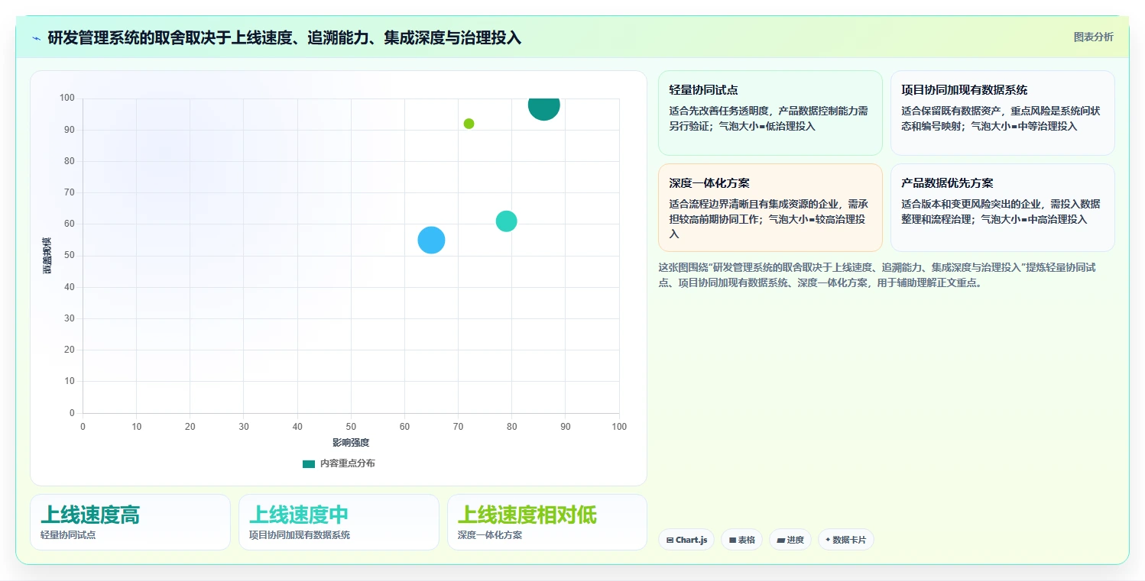Image resolution: width=1145 pixels, height=581 pixels.
Task: Click the 上线速度高 stat heading
Action: coord(90,515)
